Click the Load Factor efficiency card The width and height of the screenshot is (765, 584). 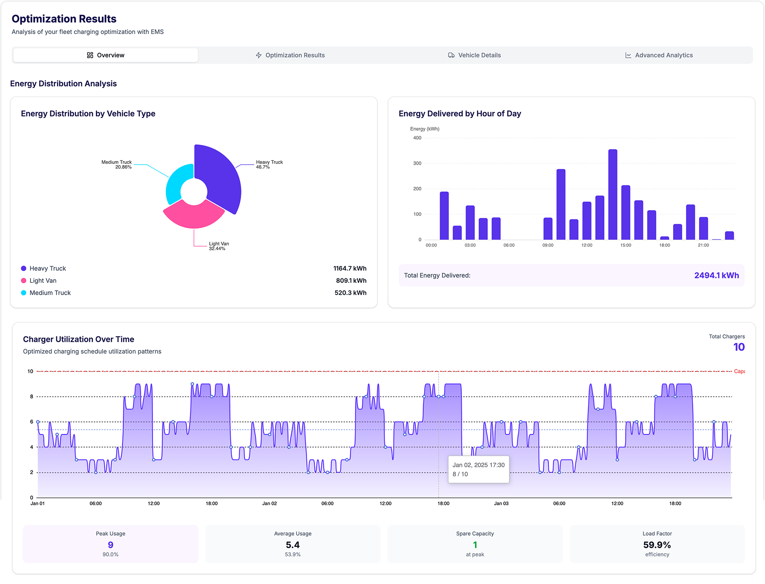point(657,544)
